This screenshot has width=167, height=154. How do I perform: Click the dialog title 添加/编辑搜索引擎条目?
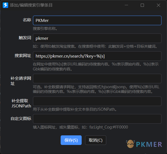pyautogui.click(x=31, y=5)
